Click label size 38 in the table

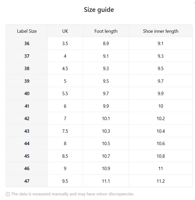click(x=27, y=69)
